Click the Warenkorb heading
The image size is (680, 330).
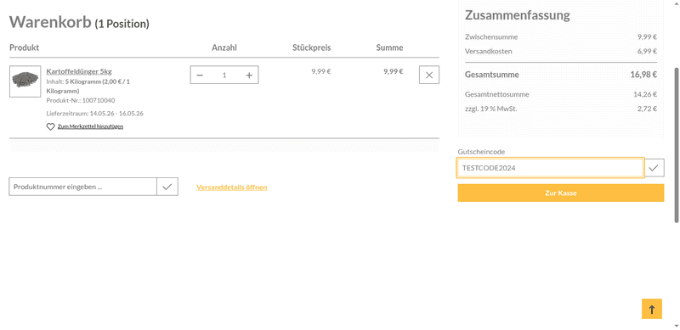click(x=79, y=22)
